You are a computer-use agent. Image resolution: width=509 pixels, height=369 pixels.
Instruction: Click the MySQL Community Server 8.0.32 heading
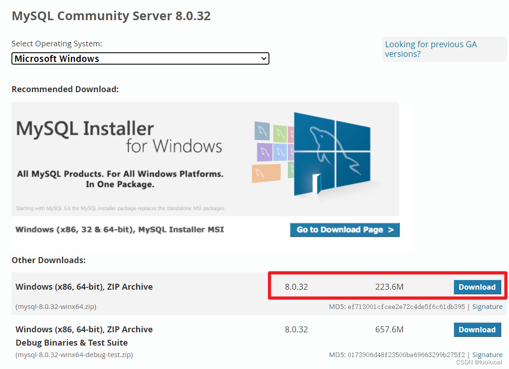(111, 16)
